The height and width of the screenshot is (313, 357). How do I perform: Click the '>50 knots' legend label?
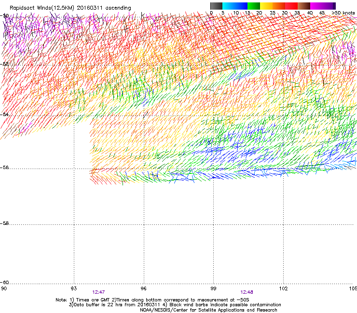pyautogui.click(x=343, y=13)
